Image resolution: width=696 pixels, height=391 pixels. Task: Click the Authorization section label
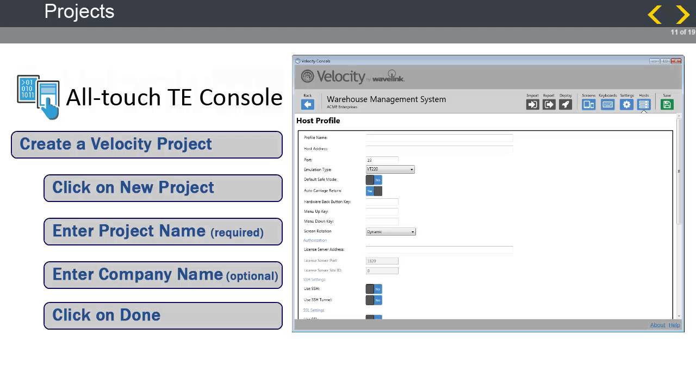point(315,240)
